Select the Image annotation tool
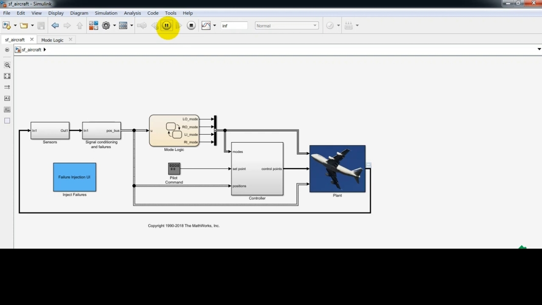 click(7, 110)
